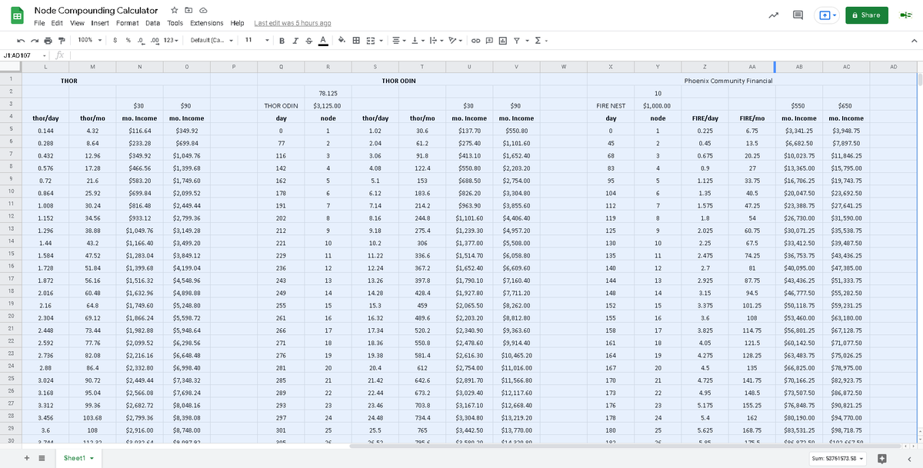Screen dimensions: 923x468
Task: Toggle bold formatting
Action: coord(282,40)
